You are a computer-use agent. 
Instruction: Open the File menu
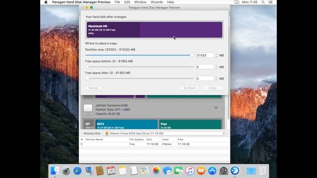coord(117,2)
